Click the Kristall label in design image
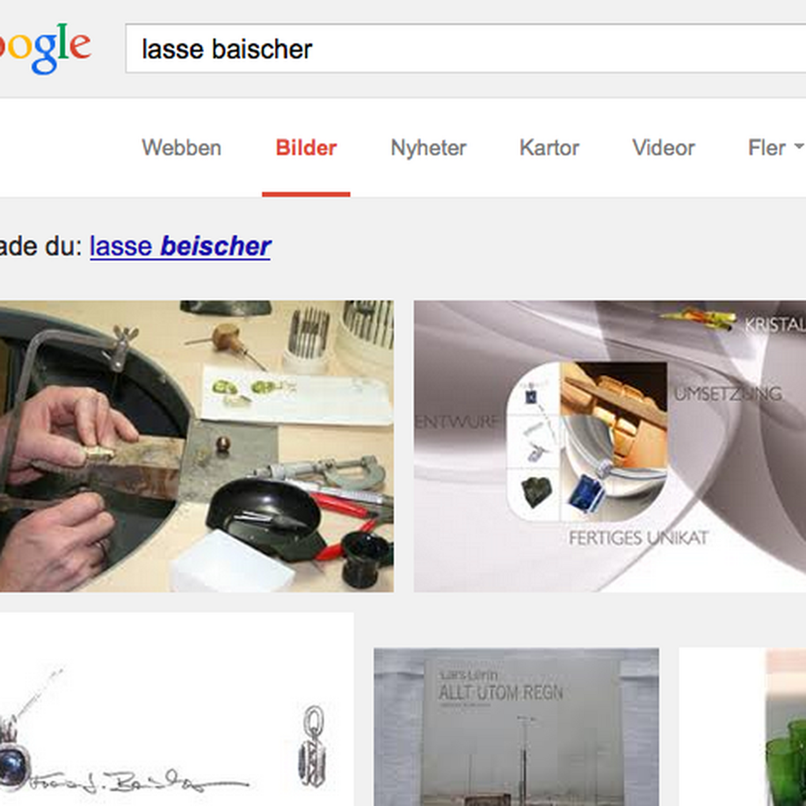 [775, 325]
